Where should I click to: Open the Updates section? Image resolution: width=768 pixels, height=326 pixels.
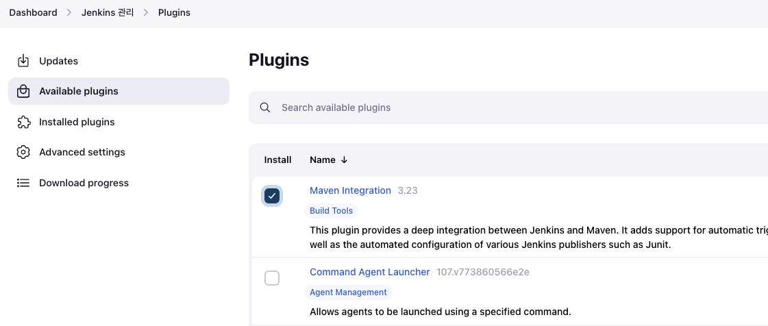click(58, 61)
